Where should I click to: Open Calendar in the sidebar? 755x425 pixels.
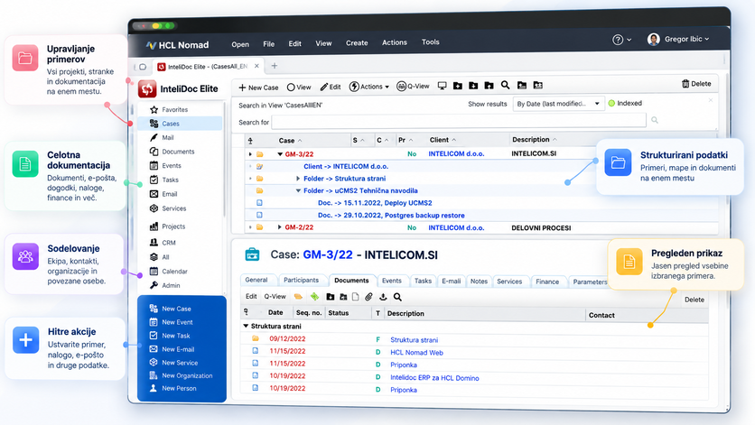tap(168, 272)
